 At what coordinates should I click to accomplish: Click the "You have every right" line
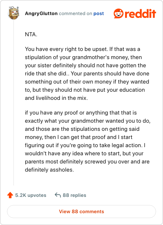tap(82, 49)
